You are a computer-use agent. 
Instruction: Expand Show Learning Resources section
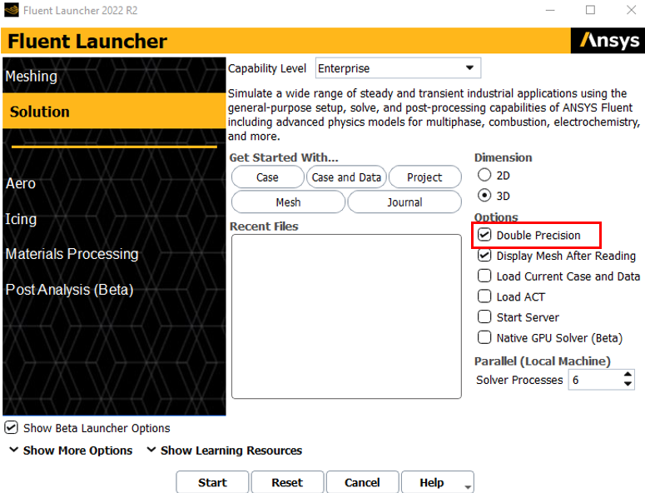click(x=224, y=451)
